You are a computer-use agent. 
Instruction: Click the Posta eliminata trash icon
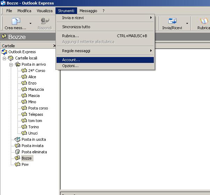click(x=17, y=152)
